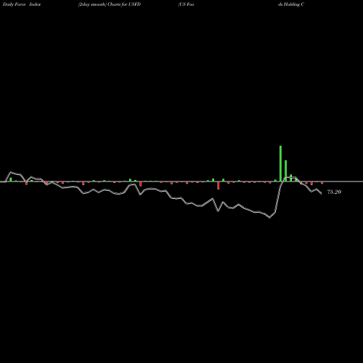Click the tallest green force index bar
363x363 pixels.
click(x=280, y=163)
